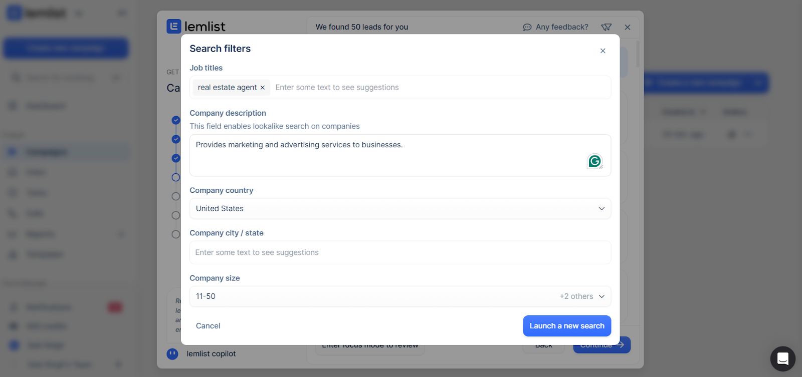
Task: Expand the Company size dropdown
Action: [x=400, y=296]
